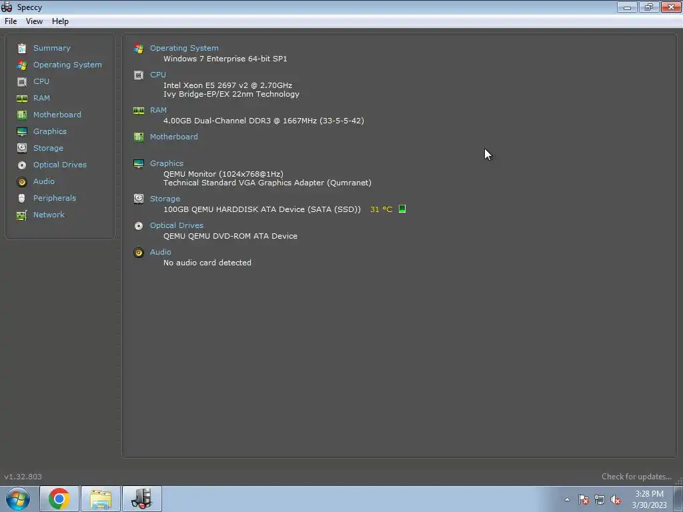Open the Windows Start menu
Viewport: 683px width, 512px height.
click(x=18, y=499)
